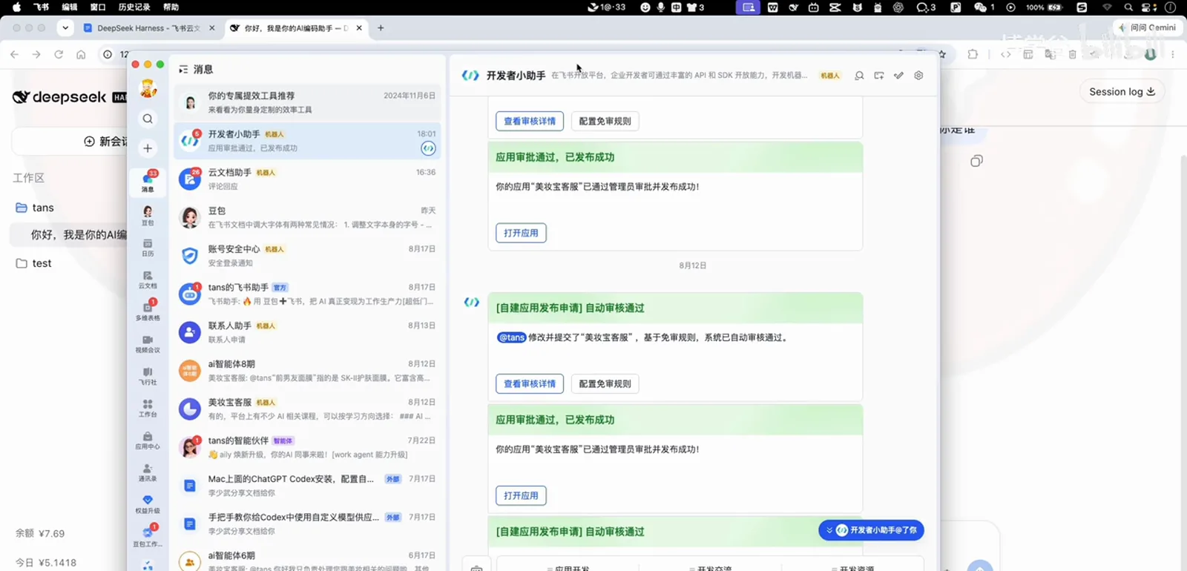
Task: Open 视频会议 in sidebar
Action: [148, 344]
